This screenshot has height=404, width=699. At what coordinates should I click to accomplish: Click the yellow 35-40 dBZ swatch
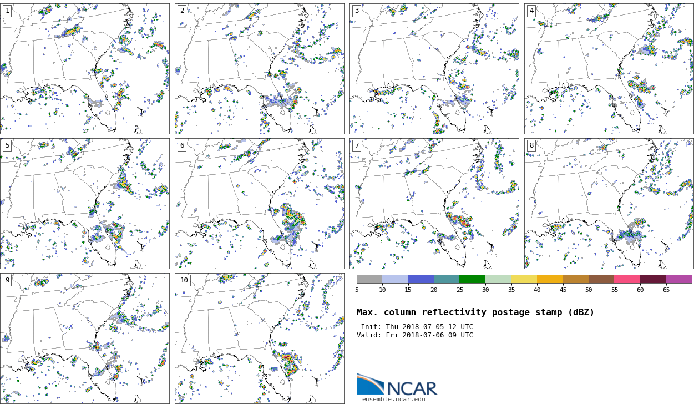[524, 279]
